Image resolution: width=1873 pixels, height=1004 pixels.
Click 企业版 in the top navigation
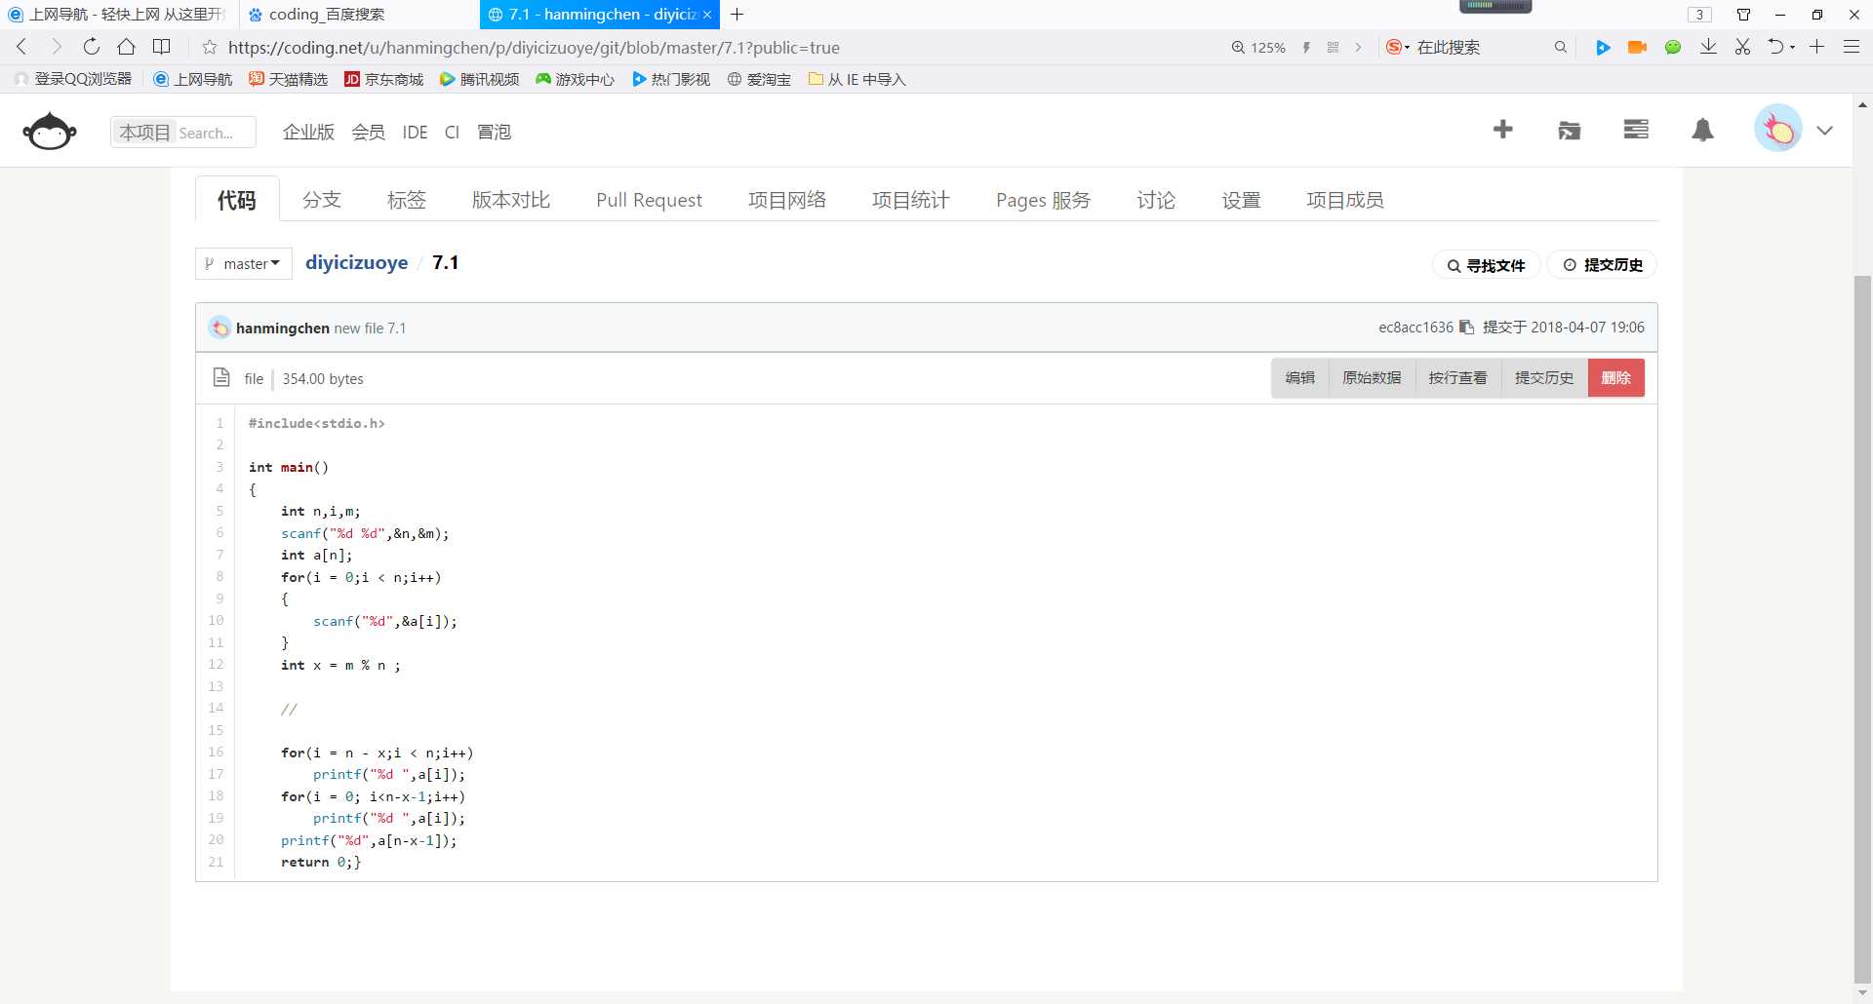pos(308,132)
